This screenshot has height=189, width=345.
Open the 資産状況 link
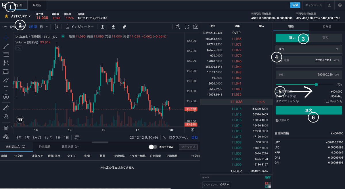point(282,120)
